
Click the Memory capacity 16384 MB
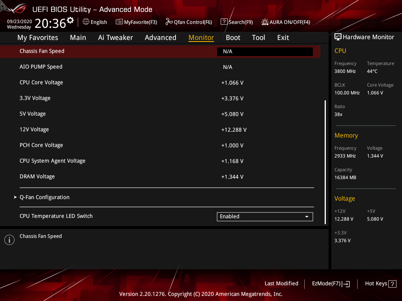tap(345, 178)
